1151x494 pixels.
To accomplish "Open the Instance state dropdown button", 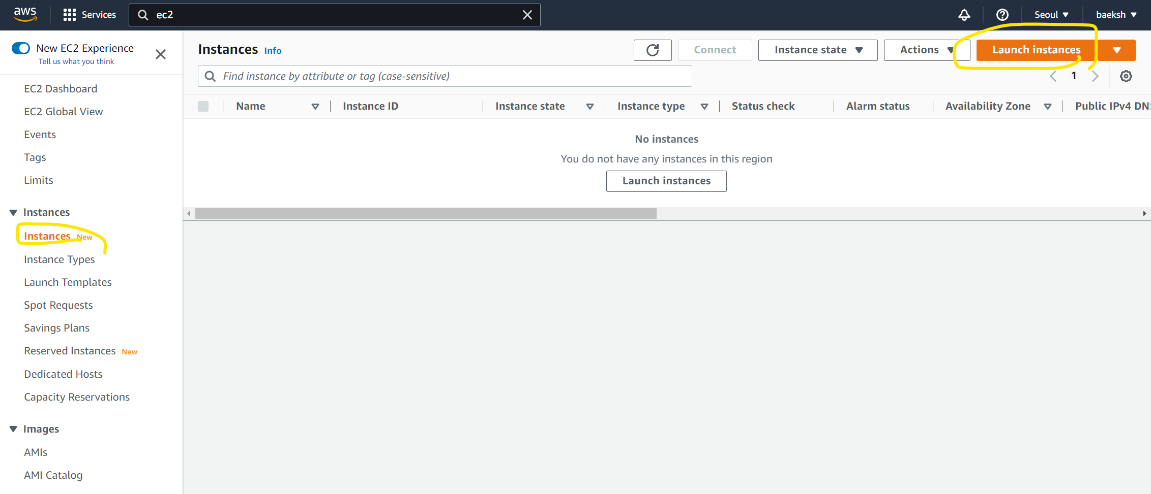I will [818, 50].
